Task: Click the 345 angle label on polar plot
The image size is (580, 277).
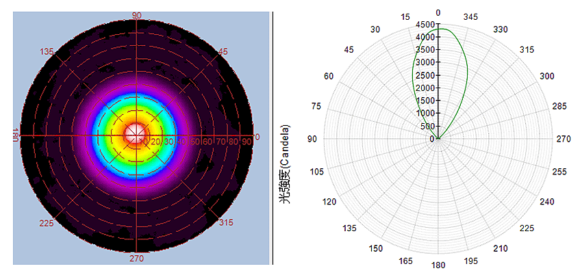Action: (471, 16)
